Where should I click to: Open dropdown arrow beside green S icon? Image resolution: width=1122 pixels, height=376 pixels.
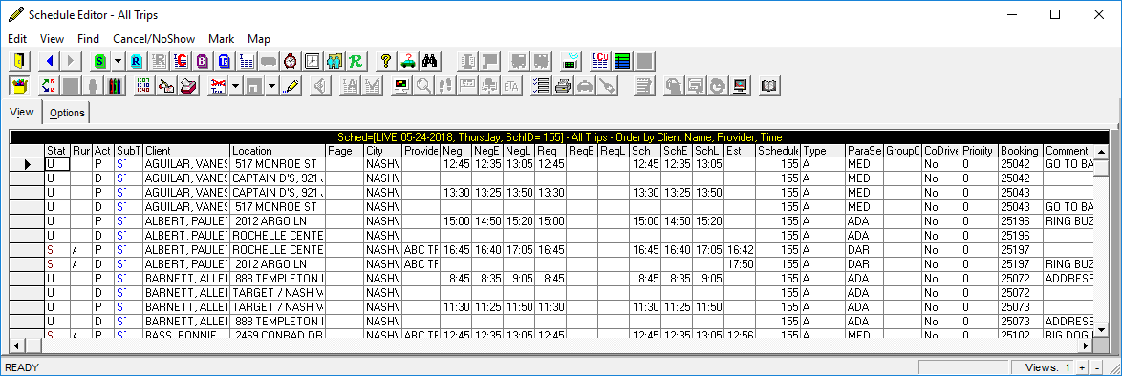coord(118,61)
